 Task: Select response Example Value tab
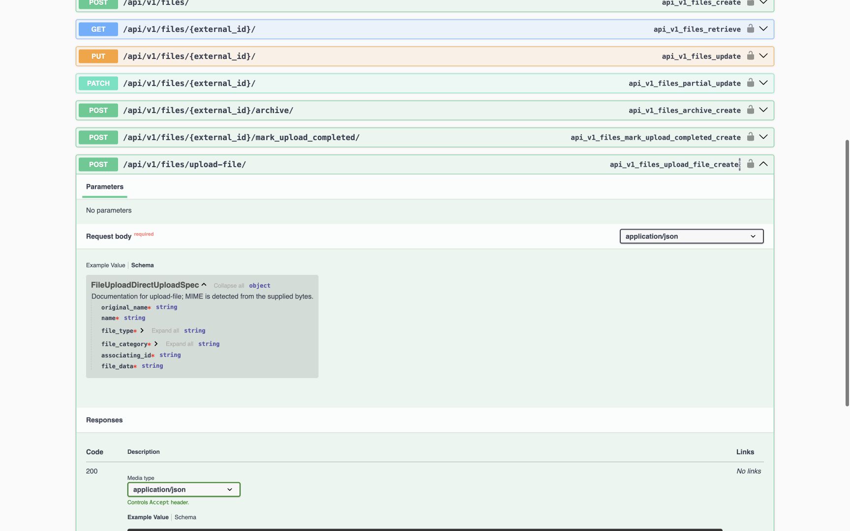pos(148,517)
